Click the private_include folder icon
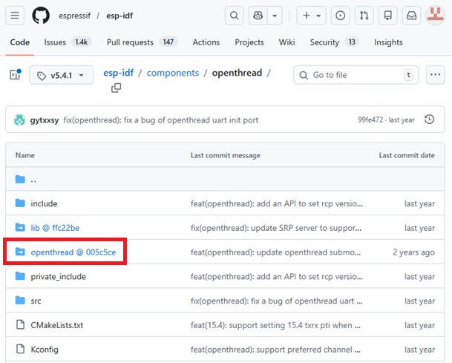 pos(20,276)
